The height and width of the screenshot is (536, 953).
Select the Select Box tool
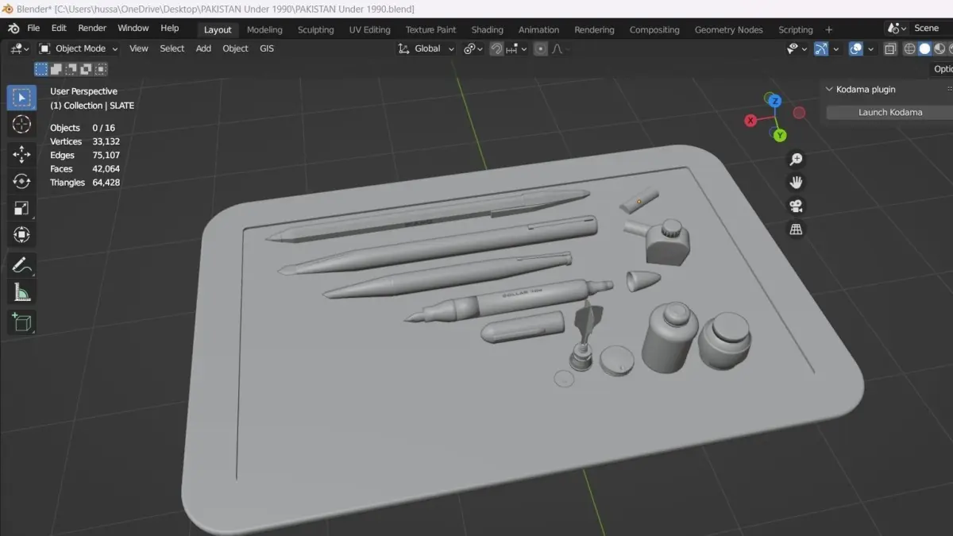pyautogui.click(x=21, y=98)
